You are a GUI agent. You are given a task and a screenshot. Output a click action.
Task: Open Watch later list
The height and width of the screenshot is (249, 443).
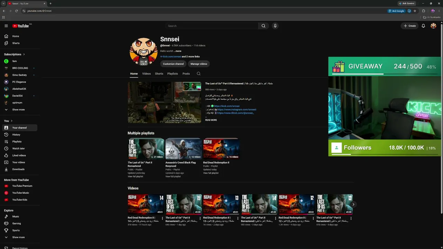(20, 148)
